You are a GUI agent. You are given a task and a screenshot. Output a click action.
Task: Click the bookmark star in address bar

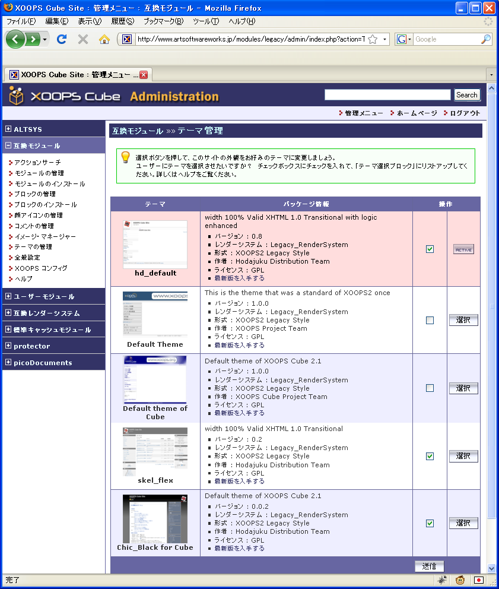pyautogui.click(x=373, y=39)
